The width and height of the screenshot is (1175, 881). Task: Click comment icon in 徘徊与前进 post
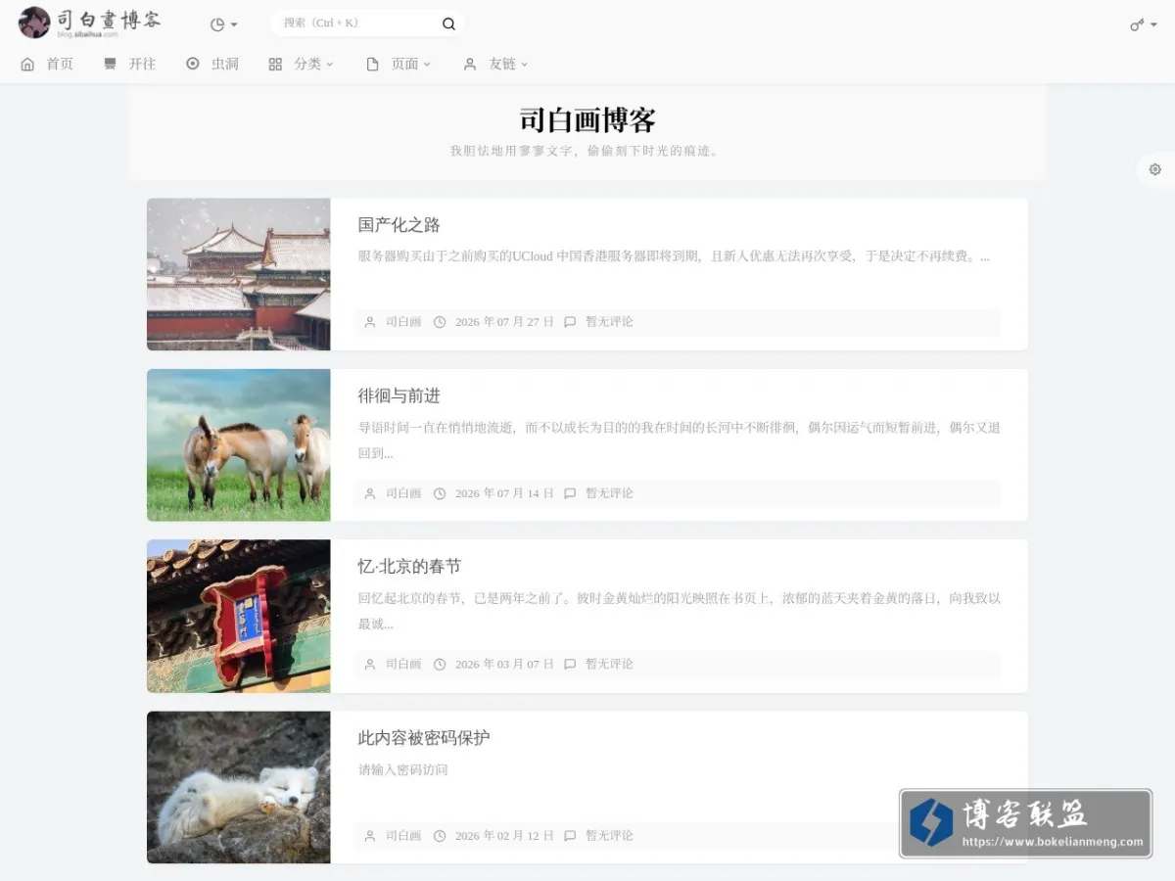click(570, 493)
